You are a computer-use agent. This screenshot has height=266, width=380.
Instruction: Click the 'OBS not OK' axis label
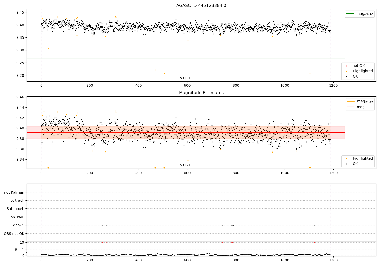14,234
